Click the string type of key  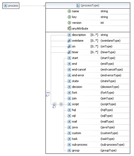104,17
